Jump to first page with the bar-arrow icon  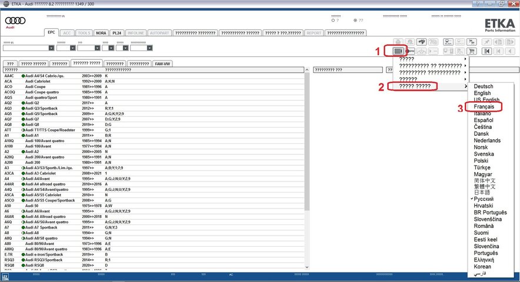(487, 51)
